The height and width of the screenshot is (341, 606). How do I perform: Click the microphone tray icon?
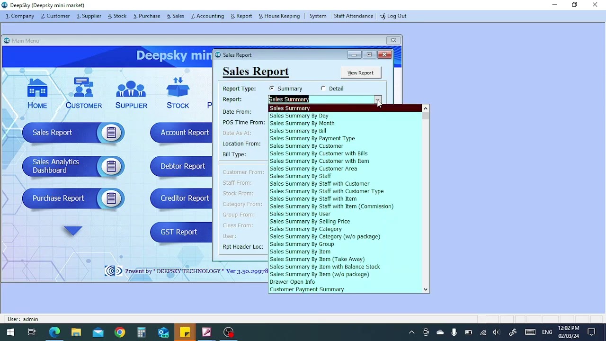coord(454,332)
